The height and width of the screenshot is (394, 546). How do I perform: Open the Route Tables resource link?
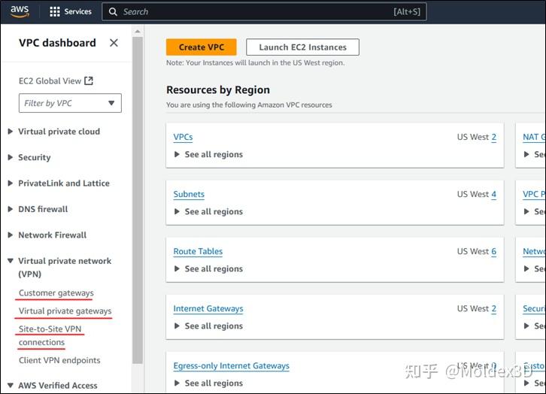point(198,252)
